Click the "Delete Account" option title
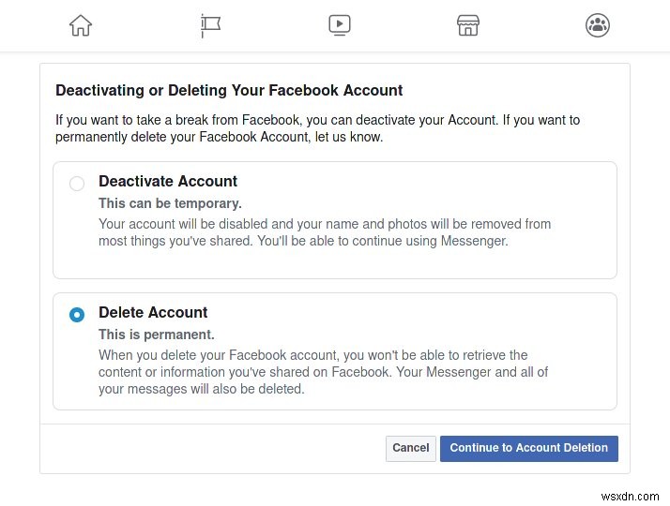The width and height of the screenshot is (670, 506). coord(153,313)
